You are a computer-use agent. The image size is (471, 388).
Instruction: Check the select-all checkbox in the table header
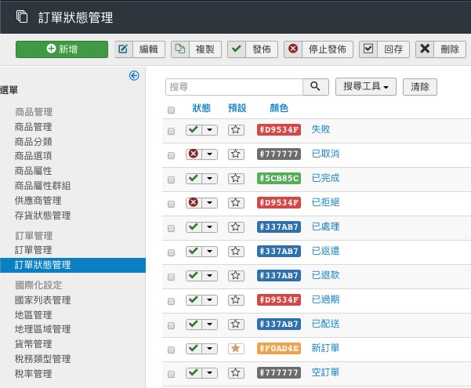(x=171, y=110)
